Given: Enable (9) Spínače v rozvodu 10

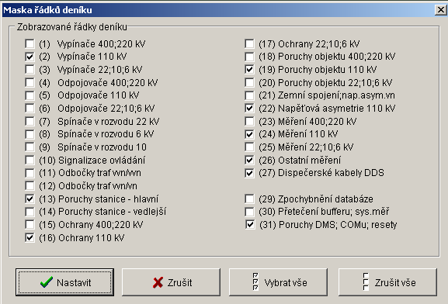Looking at the screenshot, I should [x=30, y=147].
